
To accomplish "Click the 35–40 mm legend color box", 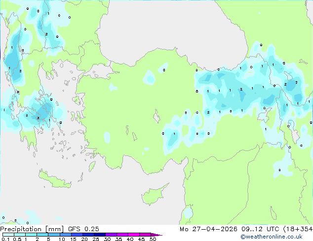I will pos(122,235).
